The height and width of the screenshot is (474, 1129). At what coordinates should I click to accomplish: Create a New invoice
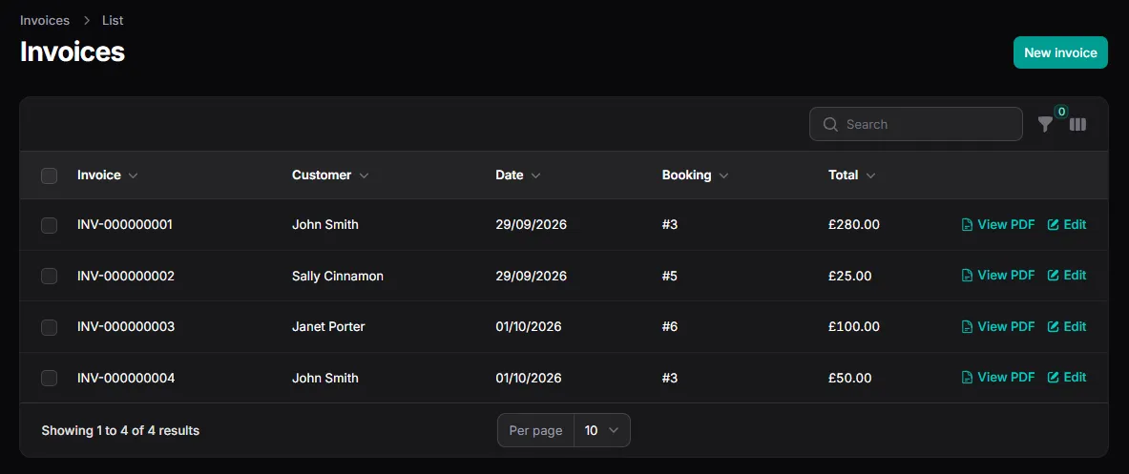(1060, 52)
